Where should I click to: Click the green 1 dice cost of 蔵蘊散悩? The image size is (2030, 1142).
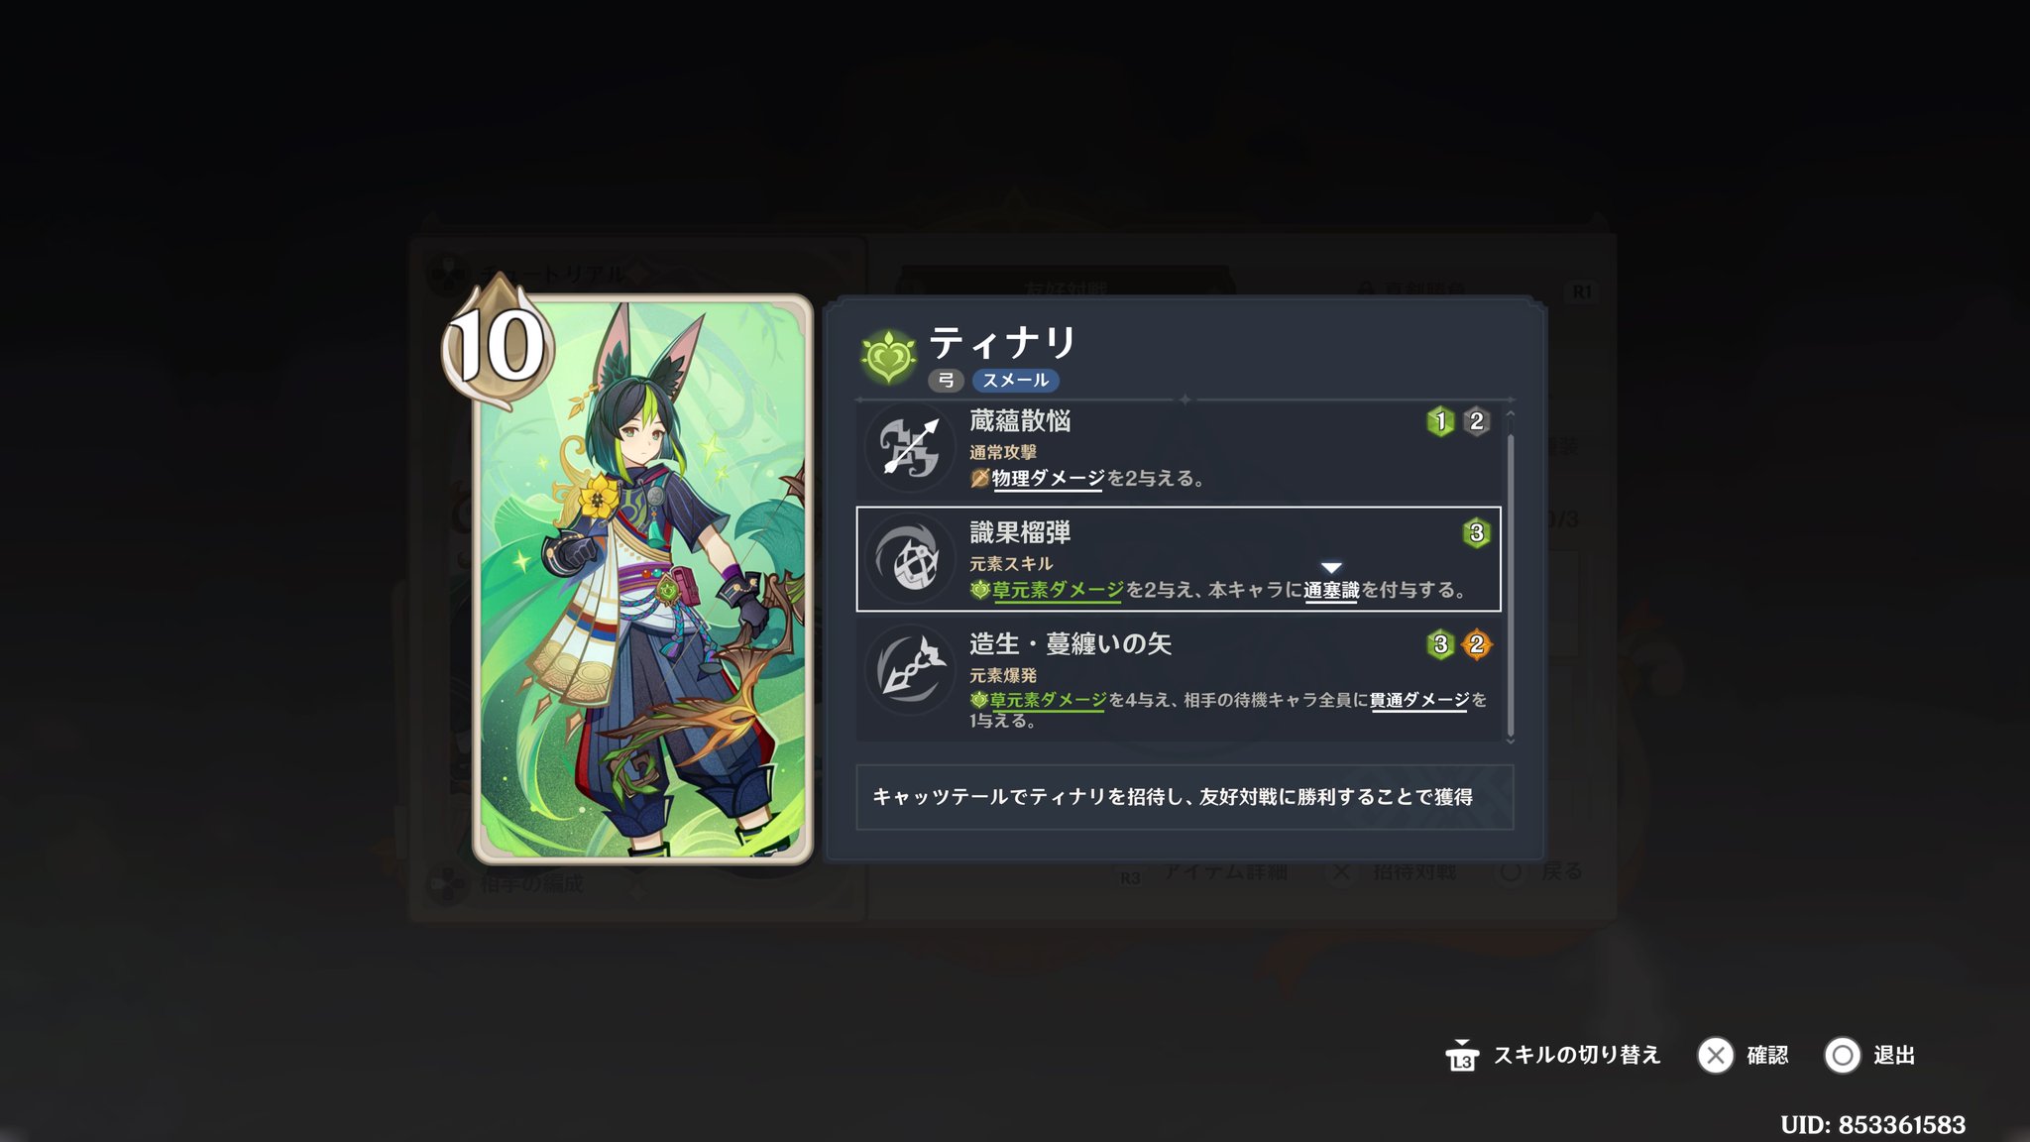tap(1440, 421)
